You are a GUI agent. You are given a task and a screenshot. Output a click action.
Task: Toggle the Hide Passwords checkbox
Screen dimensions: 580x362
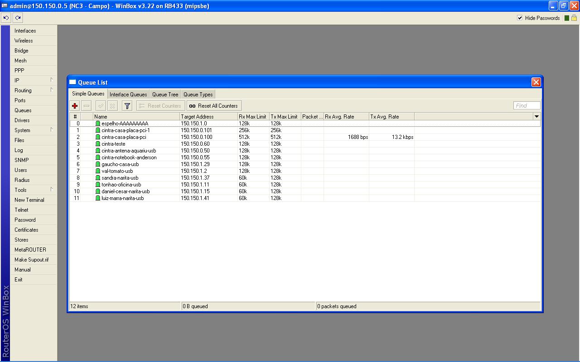point(520,18)
